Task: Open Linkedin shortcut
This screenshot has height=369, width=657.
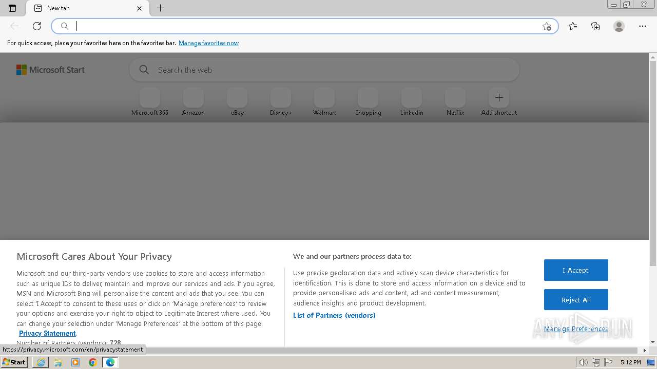Action: click(412, 102)
